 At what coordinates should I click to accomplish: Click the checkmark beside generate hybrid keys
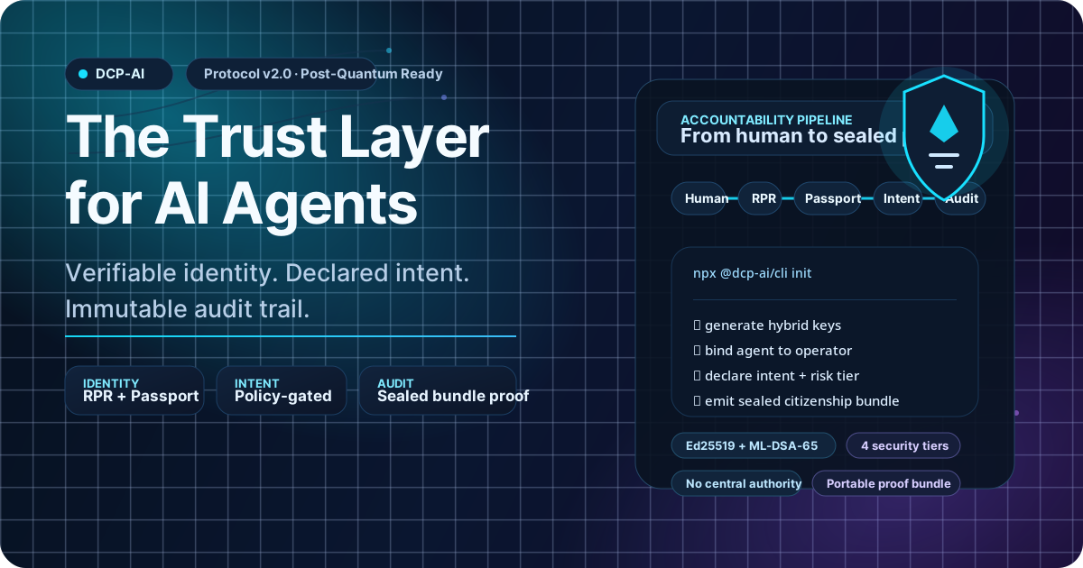(697, 325)
